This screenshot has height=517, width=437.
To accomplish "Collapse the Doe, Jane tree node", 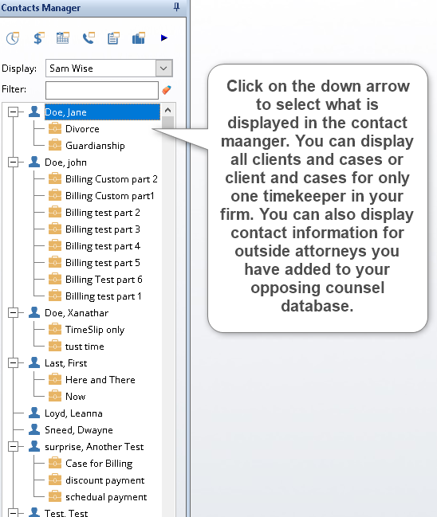I will click(13, 112).
